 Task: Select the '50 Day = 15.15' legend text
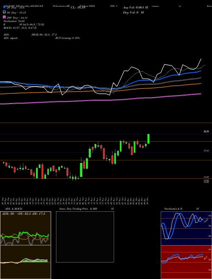(x=17, y=13)
